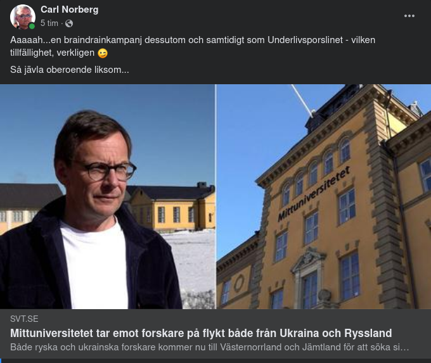431x363 pixels.
Task: Open the three-dot post options menu
Action: point(409,16)
